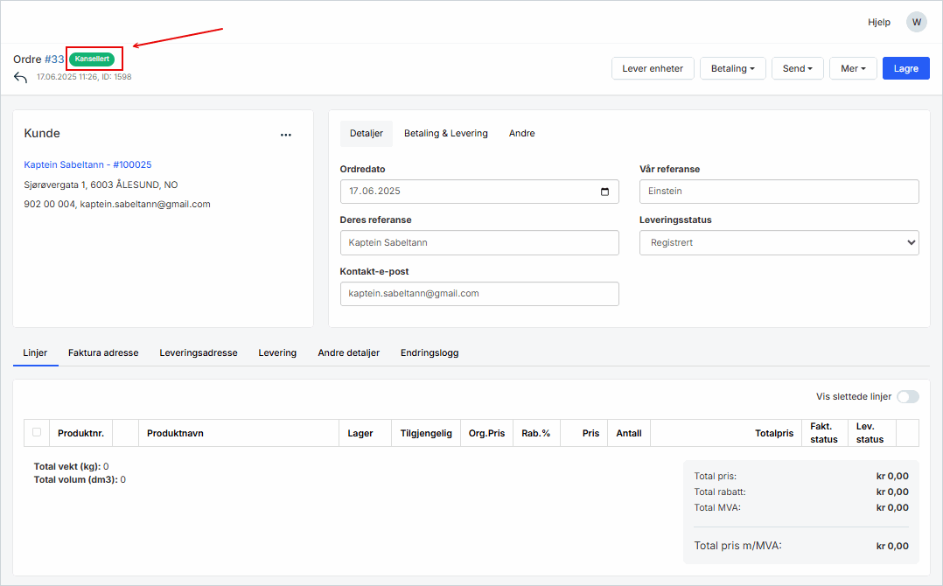Open the Betaling dropdown
Image resolution: width=943 pixels, height=586 pixels.
click(732, 67)
